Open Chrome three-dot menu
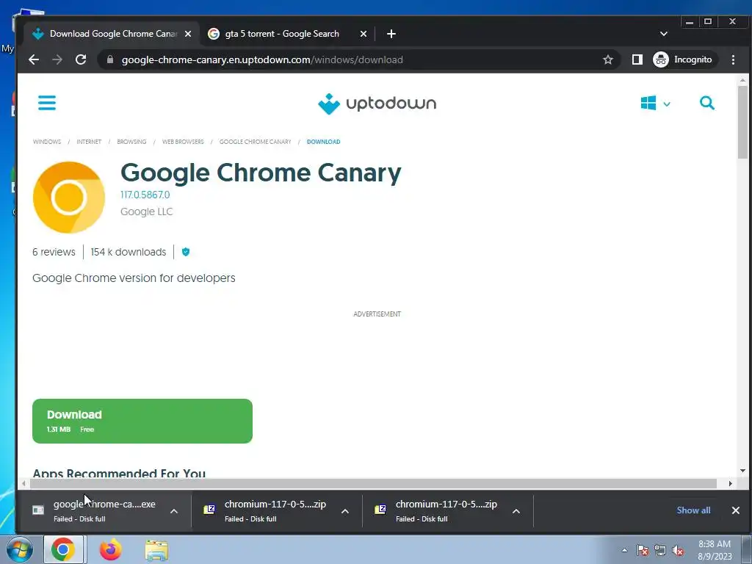Screen dimensions: 752x564 click(733, 59)
